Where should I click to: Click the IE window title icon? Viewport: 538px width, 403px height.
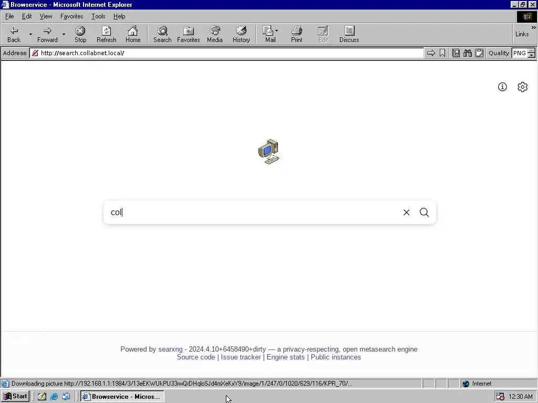[x=5, y=4]
